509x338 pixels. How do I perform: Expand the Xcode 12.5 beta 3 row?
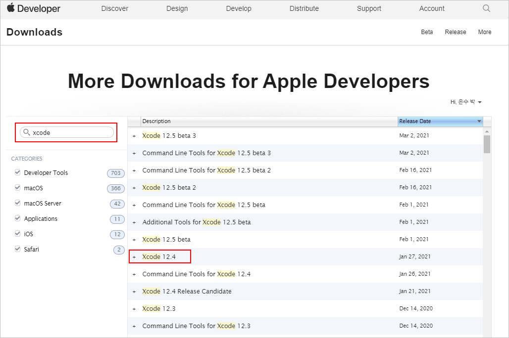pos(134,136)
